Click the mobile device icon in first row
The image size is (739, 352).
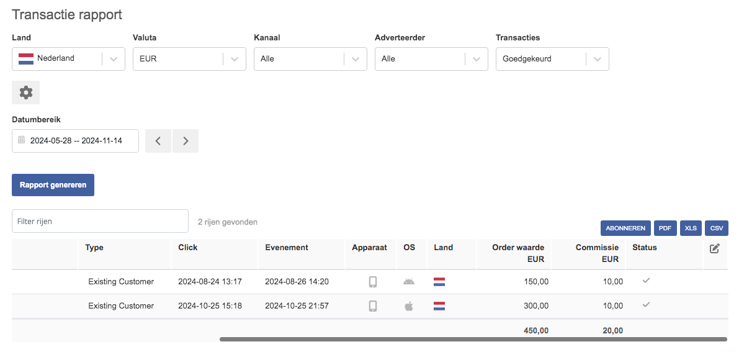click(373, 282)
